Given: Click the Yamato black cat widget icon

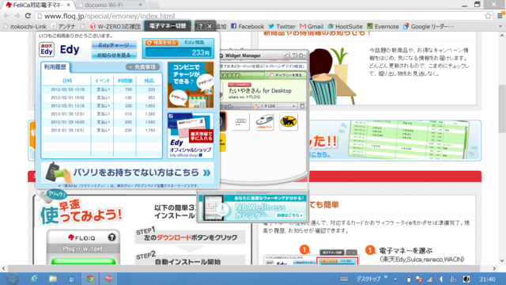Looking at the screenshot, I should click(x=289, y=121).
